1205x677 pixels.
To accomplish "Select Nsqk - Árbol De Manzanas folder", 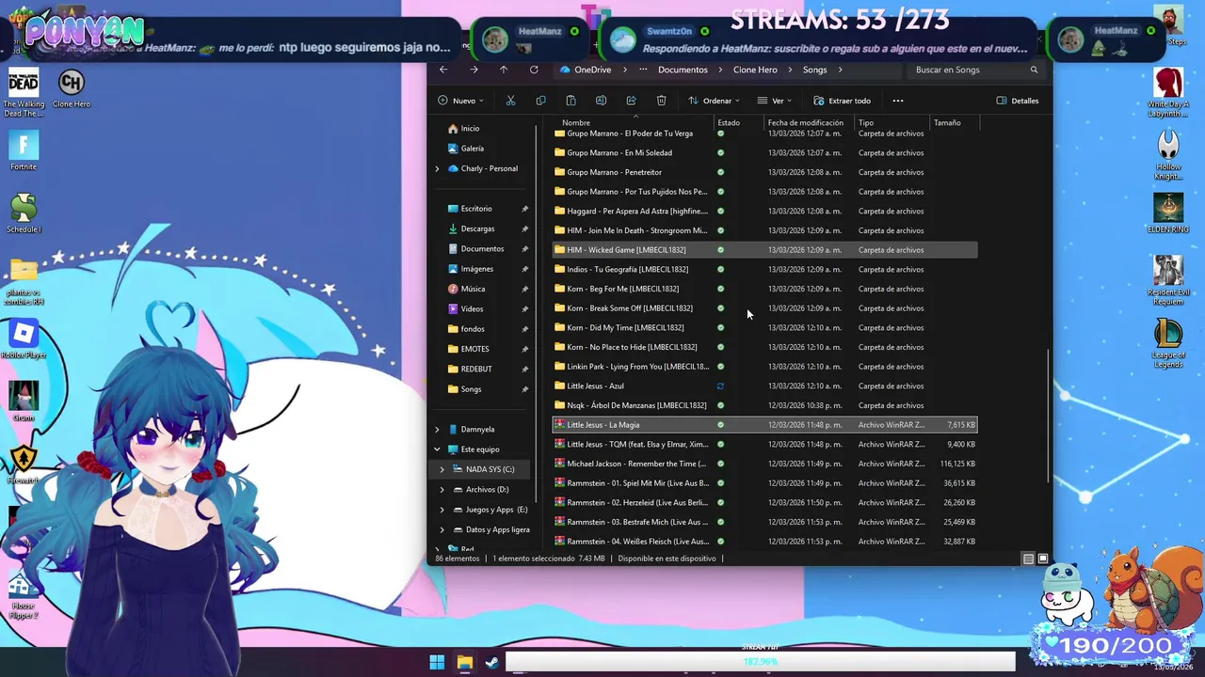I will tap(764, 405).
